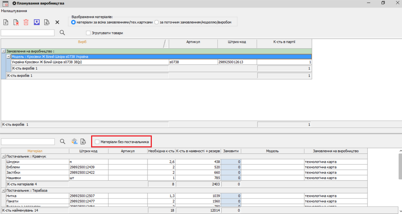Image resolution: width=402 pixels, height=214 pixels.
Task: Open the 'Налаштування' menu
Action: pos(14,10)
